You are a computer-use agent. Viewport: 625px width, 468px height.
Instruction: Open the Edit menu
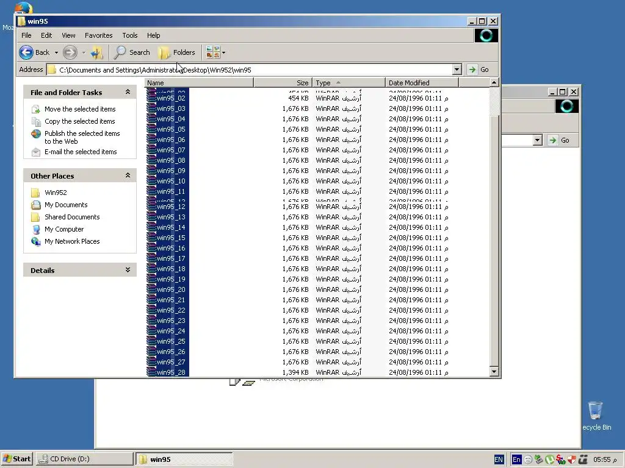(x=46, y=35)
